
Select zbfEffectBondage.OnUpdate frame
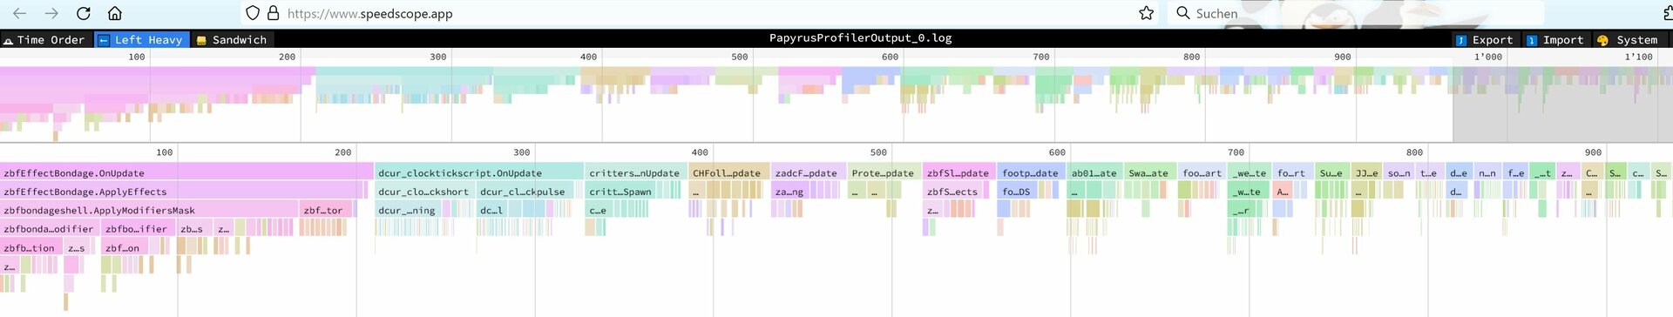[x=186, y=172]
